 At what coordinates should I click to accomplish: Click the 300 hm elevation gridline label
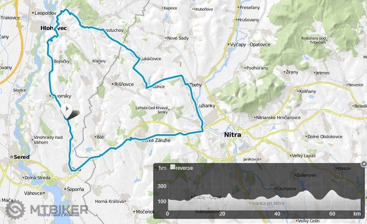(162, 186)
